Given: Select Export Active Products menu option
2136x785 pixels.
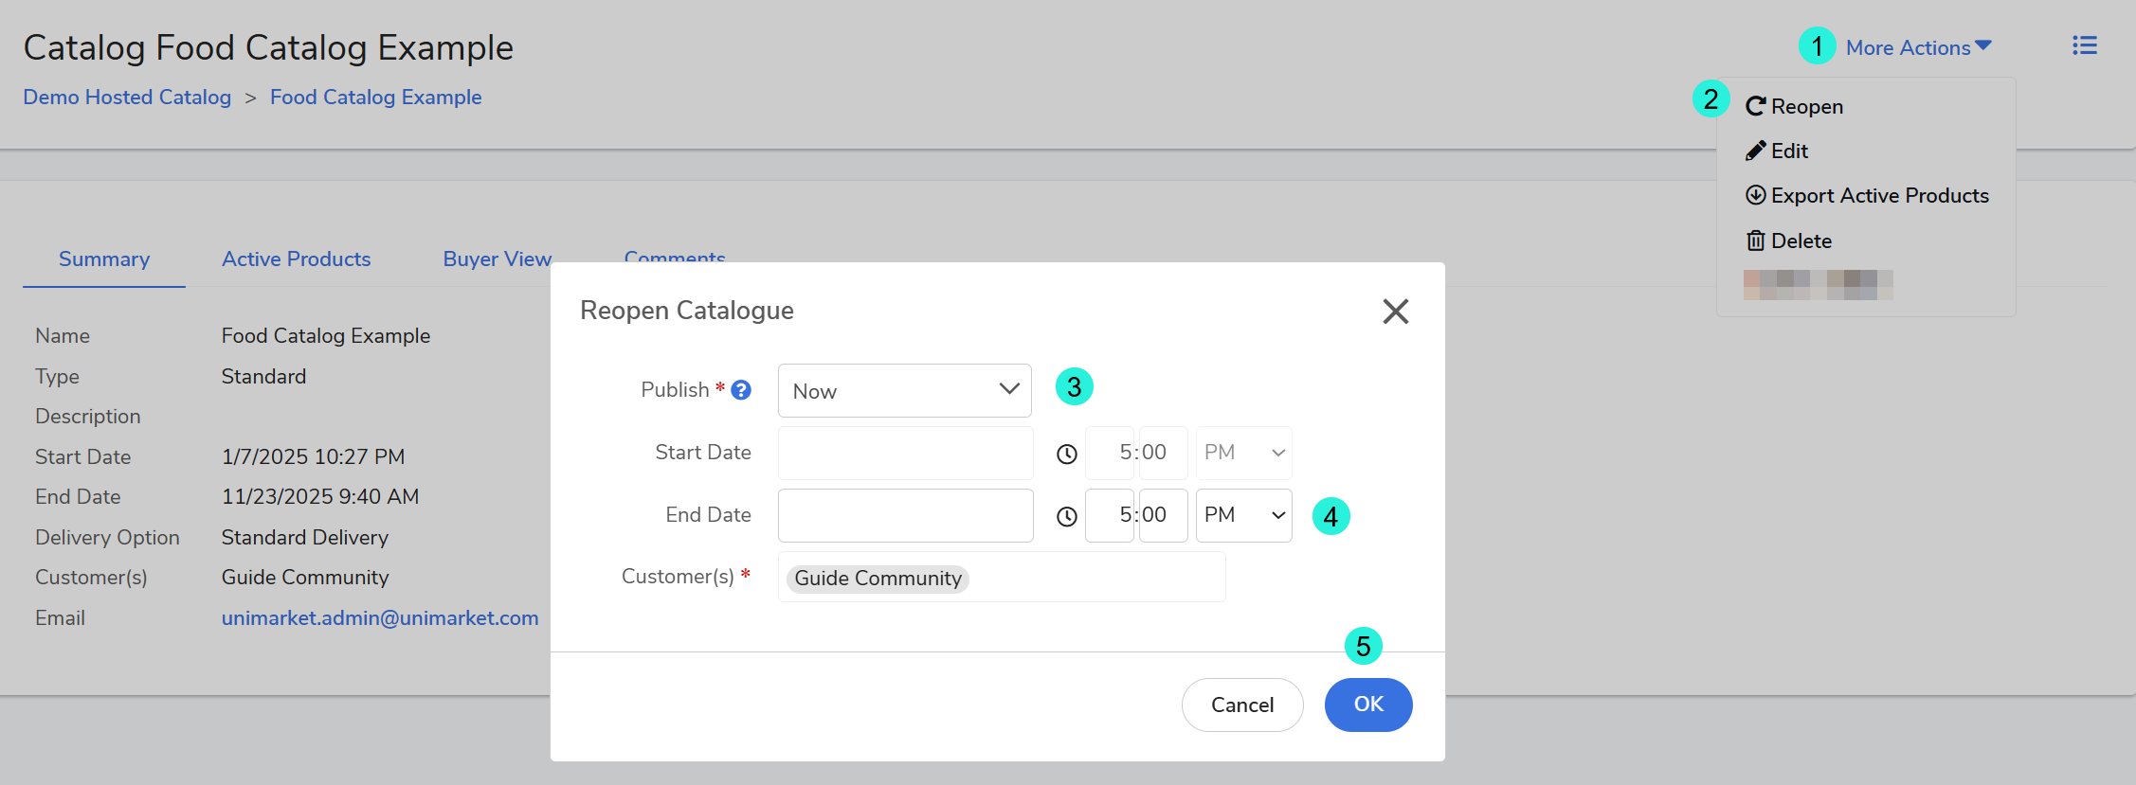Looking at the screenshot, I should [x=1866, y=195].
